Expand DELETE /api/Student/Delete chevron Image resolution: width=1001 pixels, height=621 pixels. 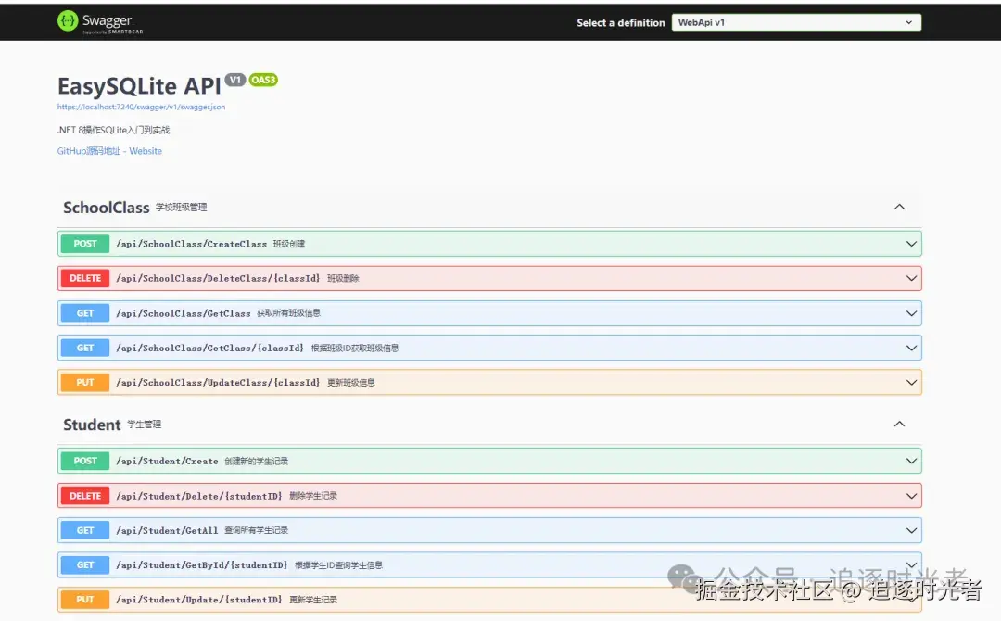point(911,496)
